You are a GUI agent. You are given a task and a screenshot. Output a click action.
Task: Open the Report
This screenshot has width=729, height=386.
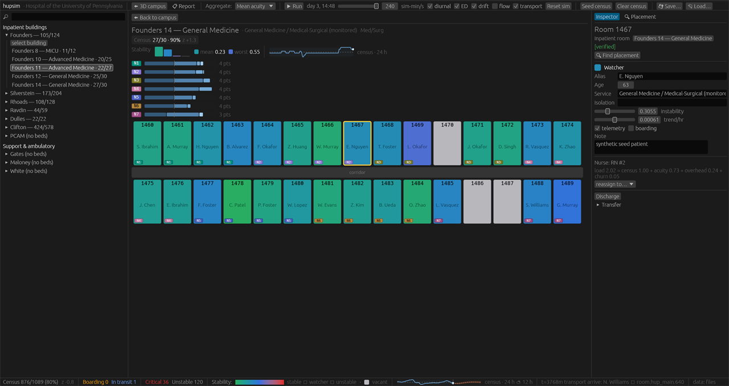[x=184, y=6]
